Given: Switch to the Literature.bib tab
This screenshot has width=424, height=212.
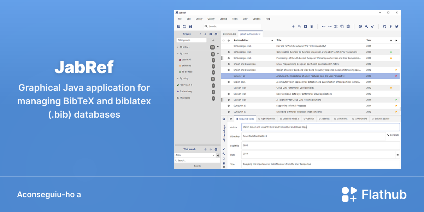Looking at the screenshot, I should coord(229,34).
